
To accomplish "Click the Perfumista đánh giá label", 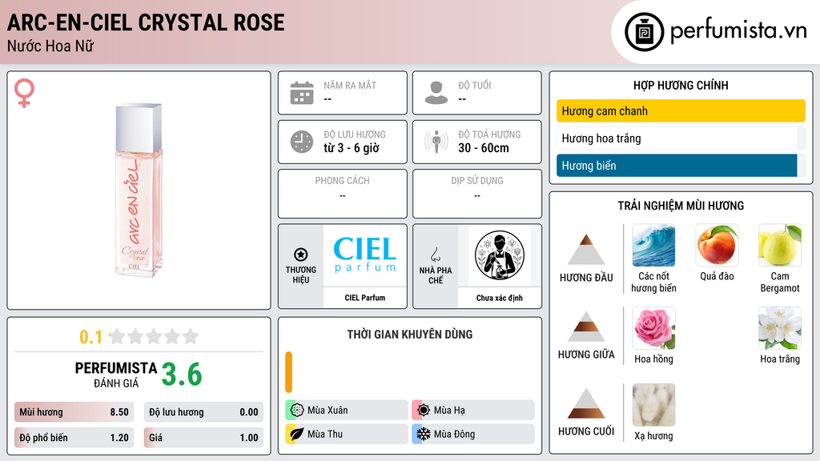I will pos(115,375).
